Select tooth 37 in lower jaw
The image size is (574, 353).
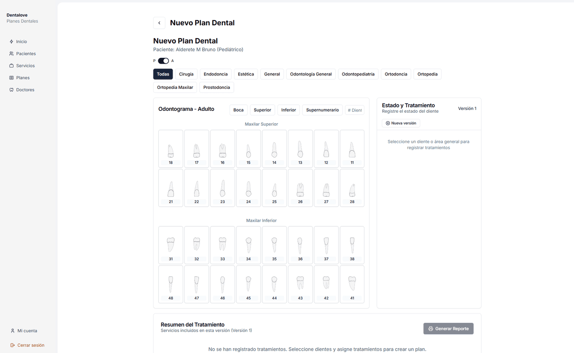[326, 245]
